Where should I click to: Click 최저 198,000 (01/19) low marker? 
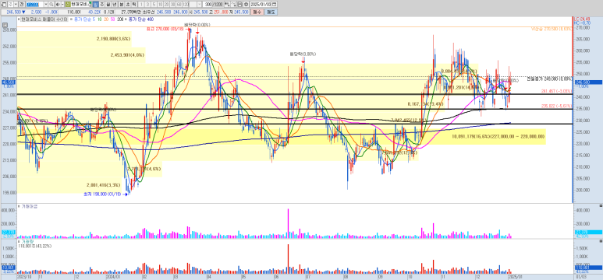(x=103, y=194)
